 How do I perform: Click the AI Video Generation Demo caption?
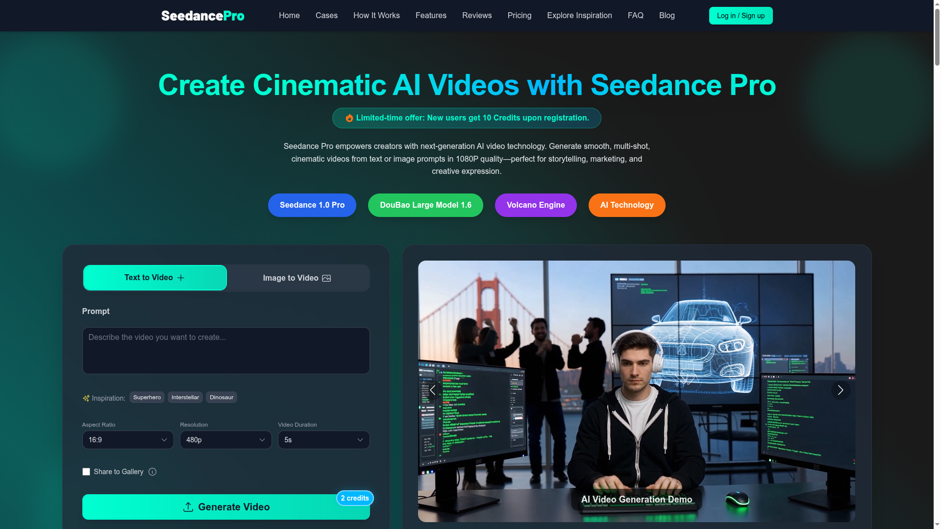coord(637,500)
